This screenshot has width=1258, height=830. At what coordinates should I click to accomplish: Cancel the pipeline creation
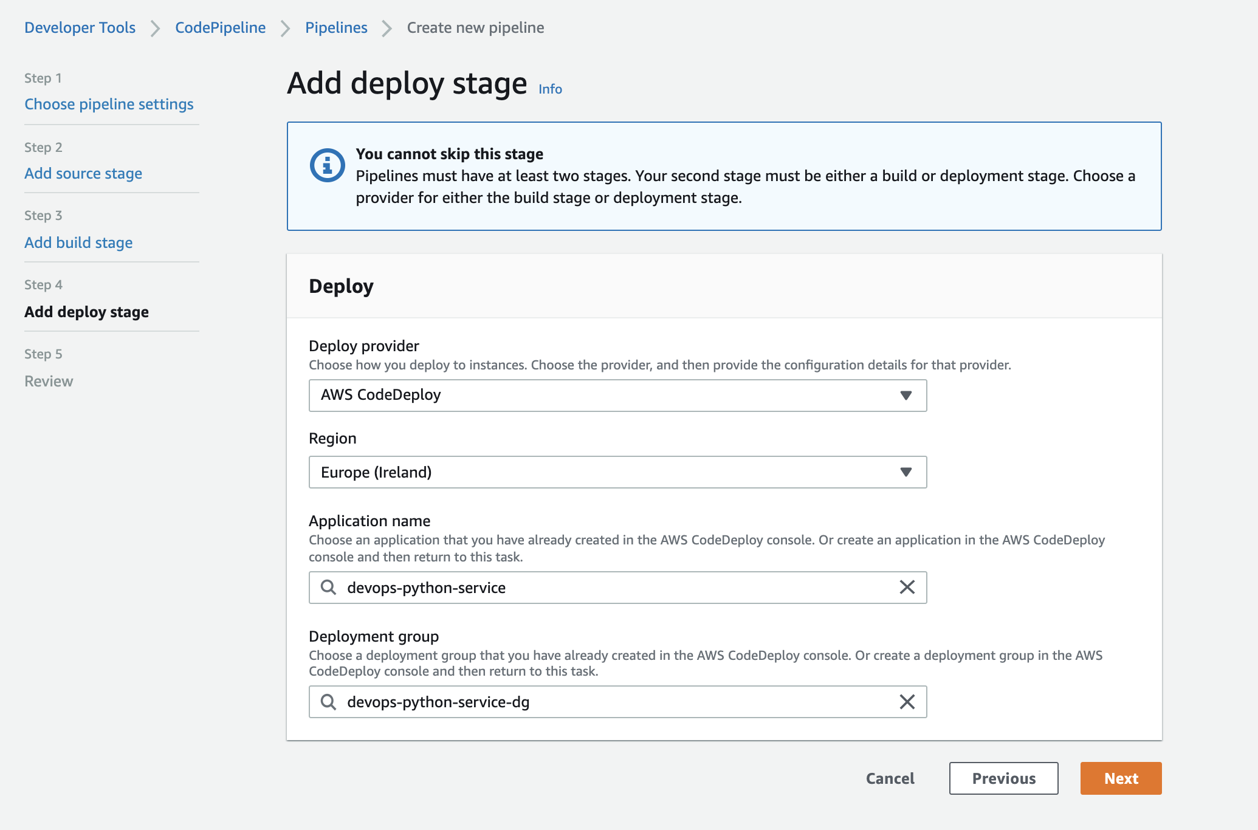tap(890, 778)
